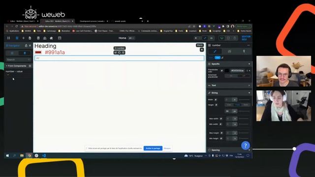Click bind icon next to Max-height
315x177 pixels.
pyautogui.click(x=221, y=133)
